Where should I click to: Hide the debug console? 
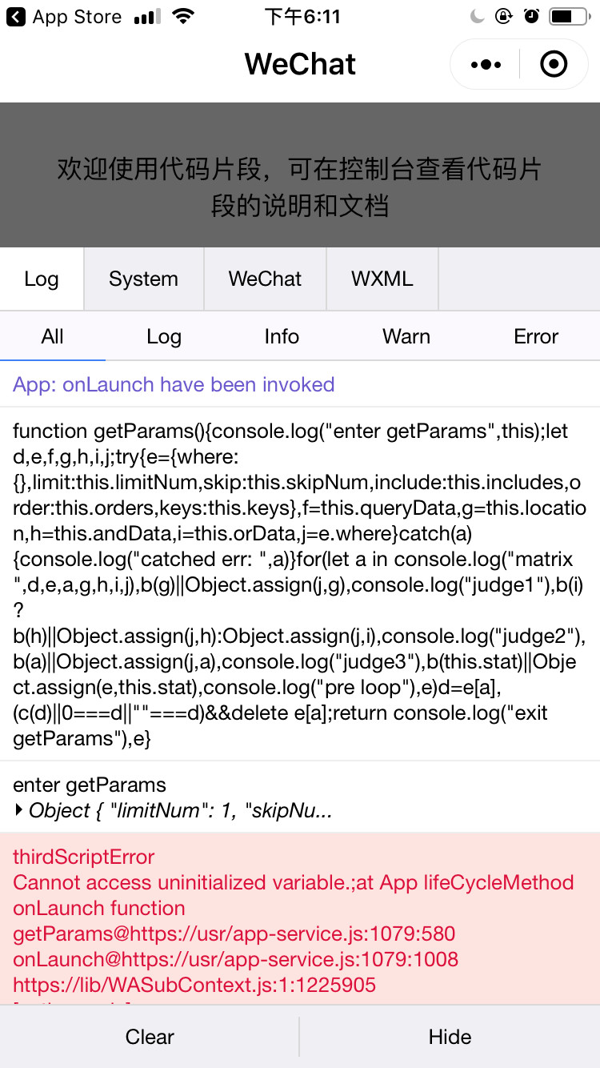pyautogui.click(x=450, y=1037)
